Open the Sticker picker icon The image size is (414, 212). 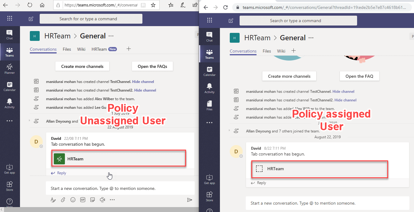click(x=93, y=200)
